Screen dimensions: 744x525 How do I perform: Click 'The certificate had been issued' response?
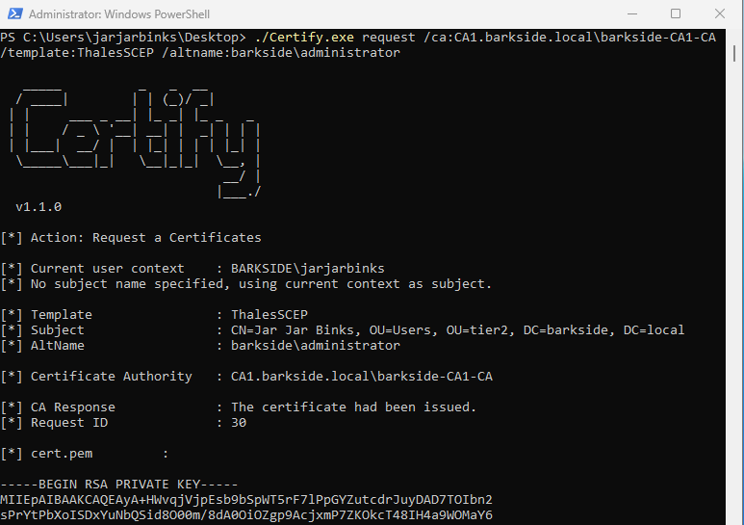353,407
